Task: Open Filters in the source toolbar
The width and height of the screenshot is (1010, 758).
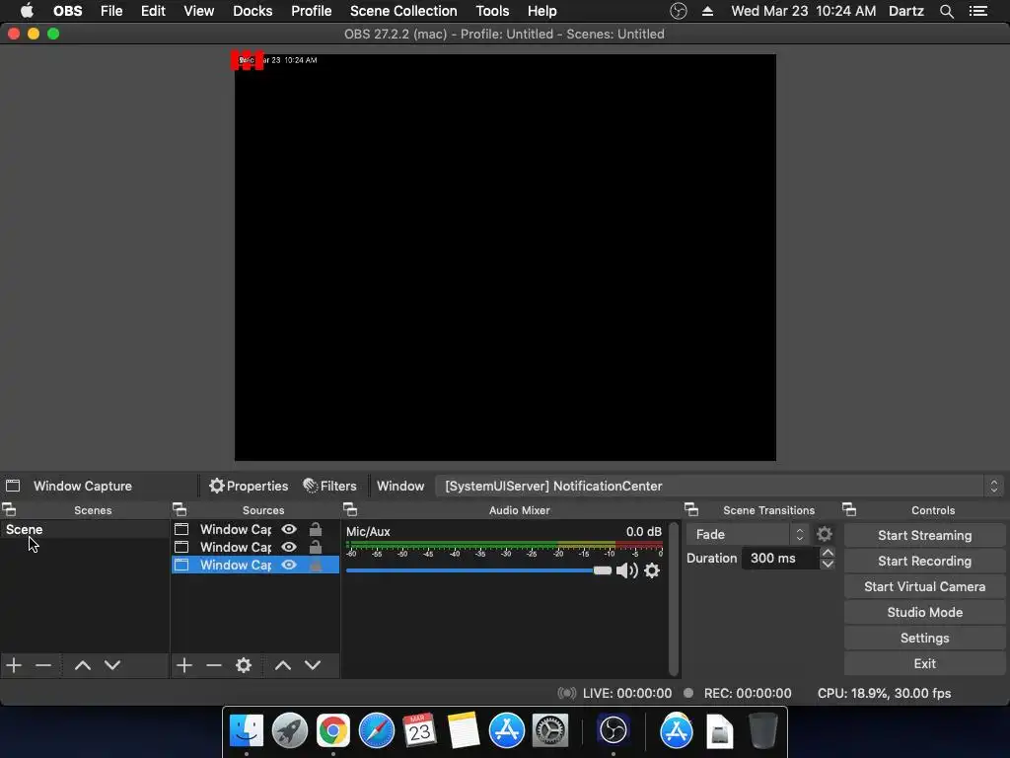Action: click(329, 486)
